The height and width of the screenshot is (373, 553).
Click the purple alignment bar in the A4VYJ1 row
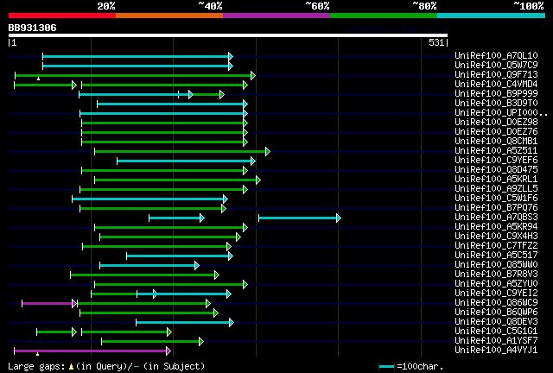point(92,351)
